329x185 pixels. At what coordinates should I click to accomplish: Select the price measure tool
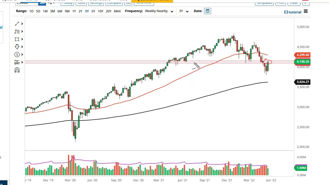[x=17, y=62]
